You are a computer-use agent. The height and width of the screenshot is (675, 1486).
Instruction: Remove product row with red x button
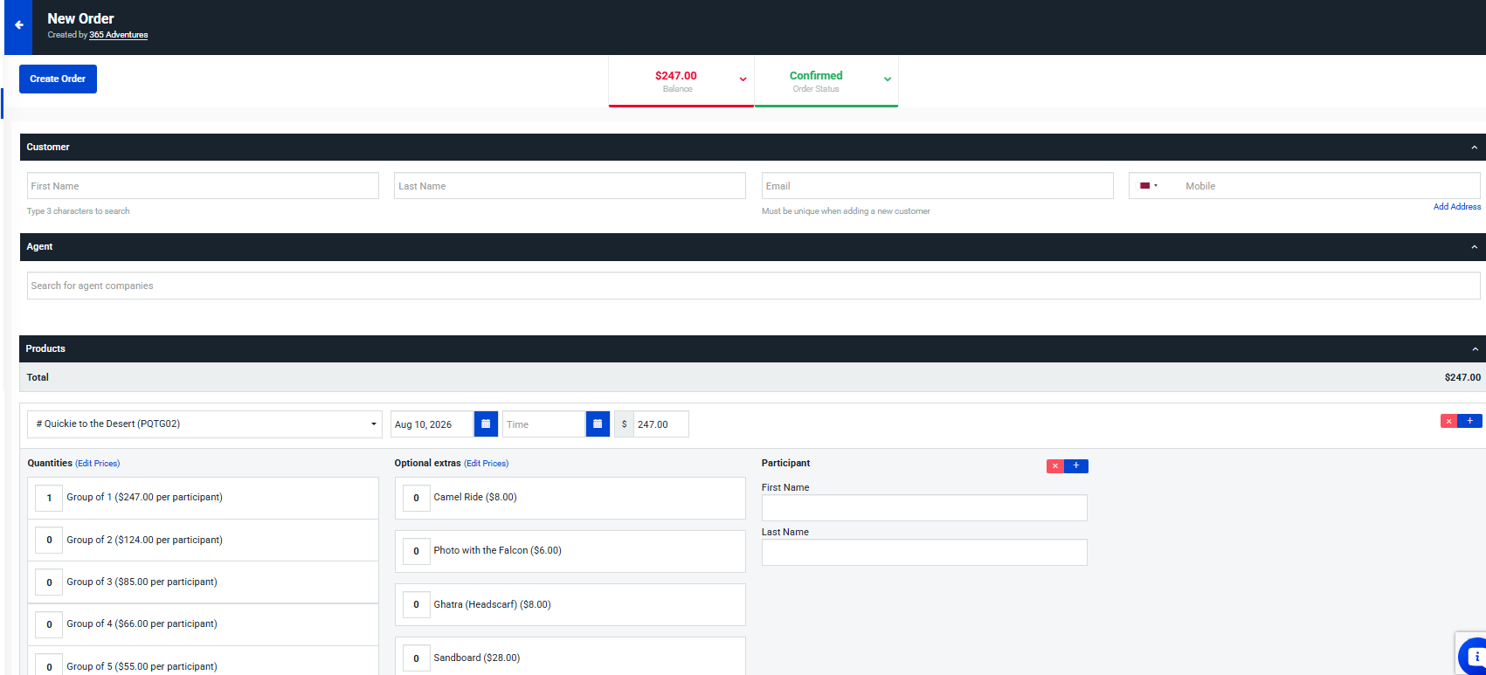pos(1448,421)
